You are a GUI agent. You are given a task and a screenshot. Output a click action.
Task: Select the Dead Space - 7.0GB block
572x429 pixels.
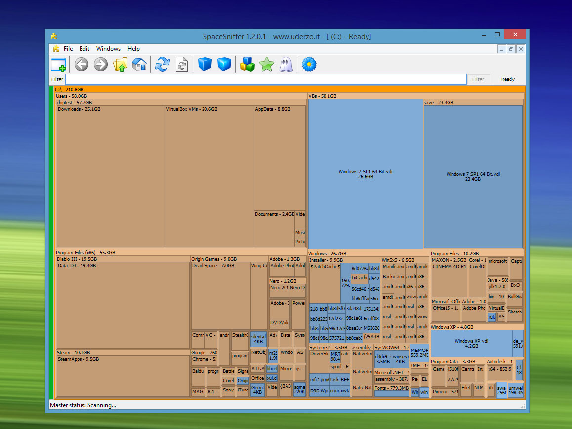pos(221,296)
